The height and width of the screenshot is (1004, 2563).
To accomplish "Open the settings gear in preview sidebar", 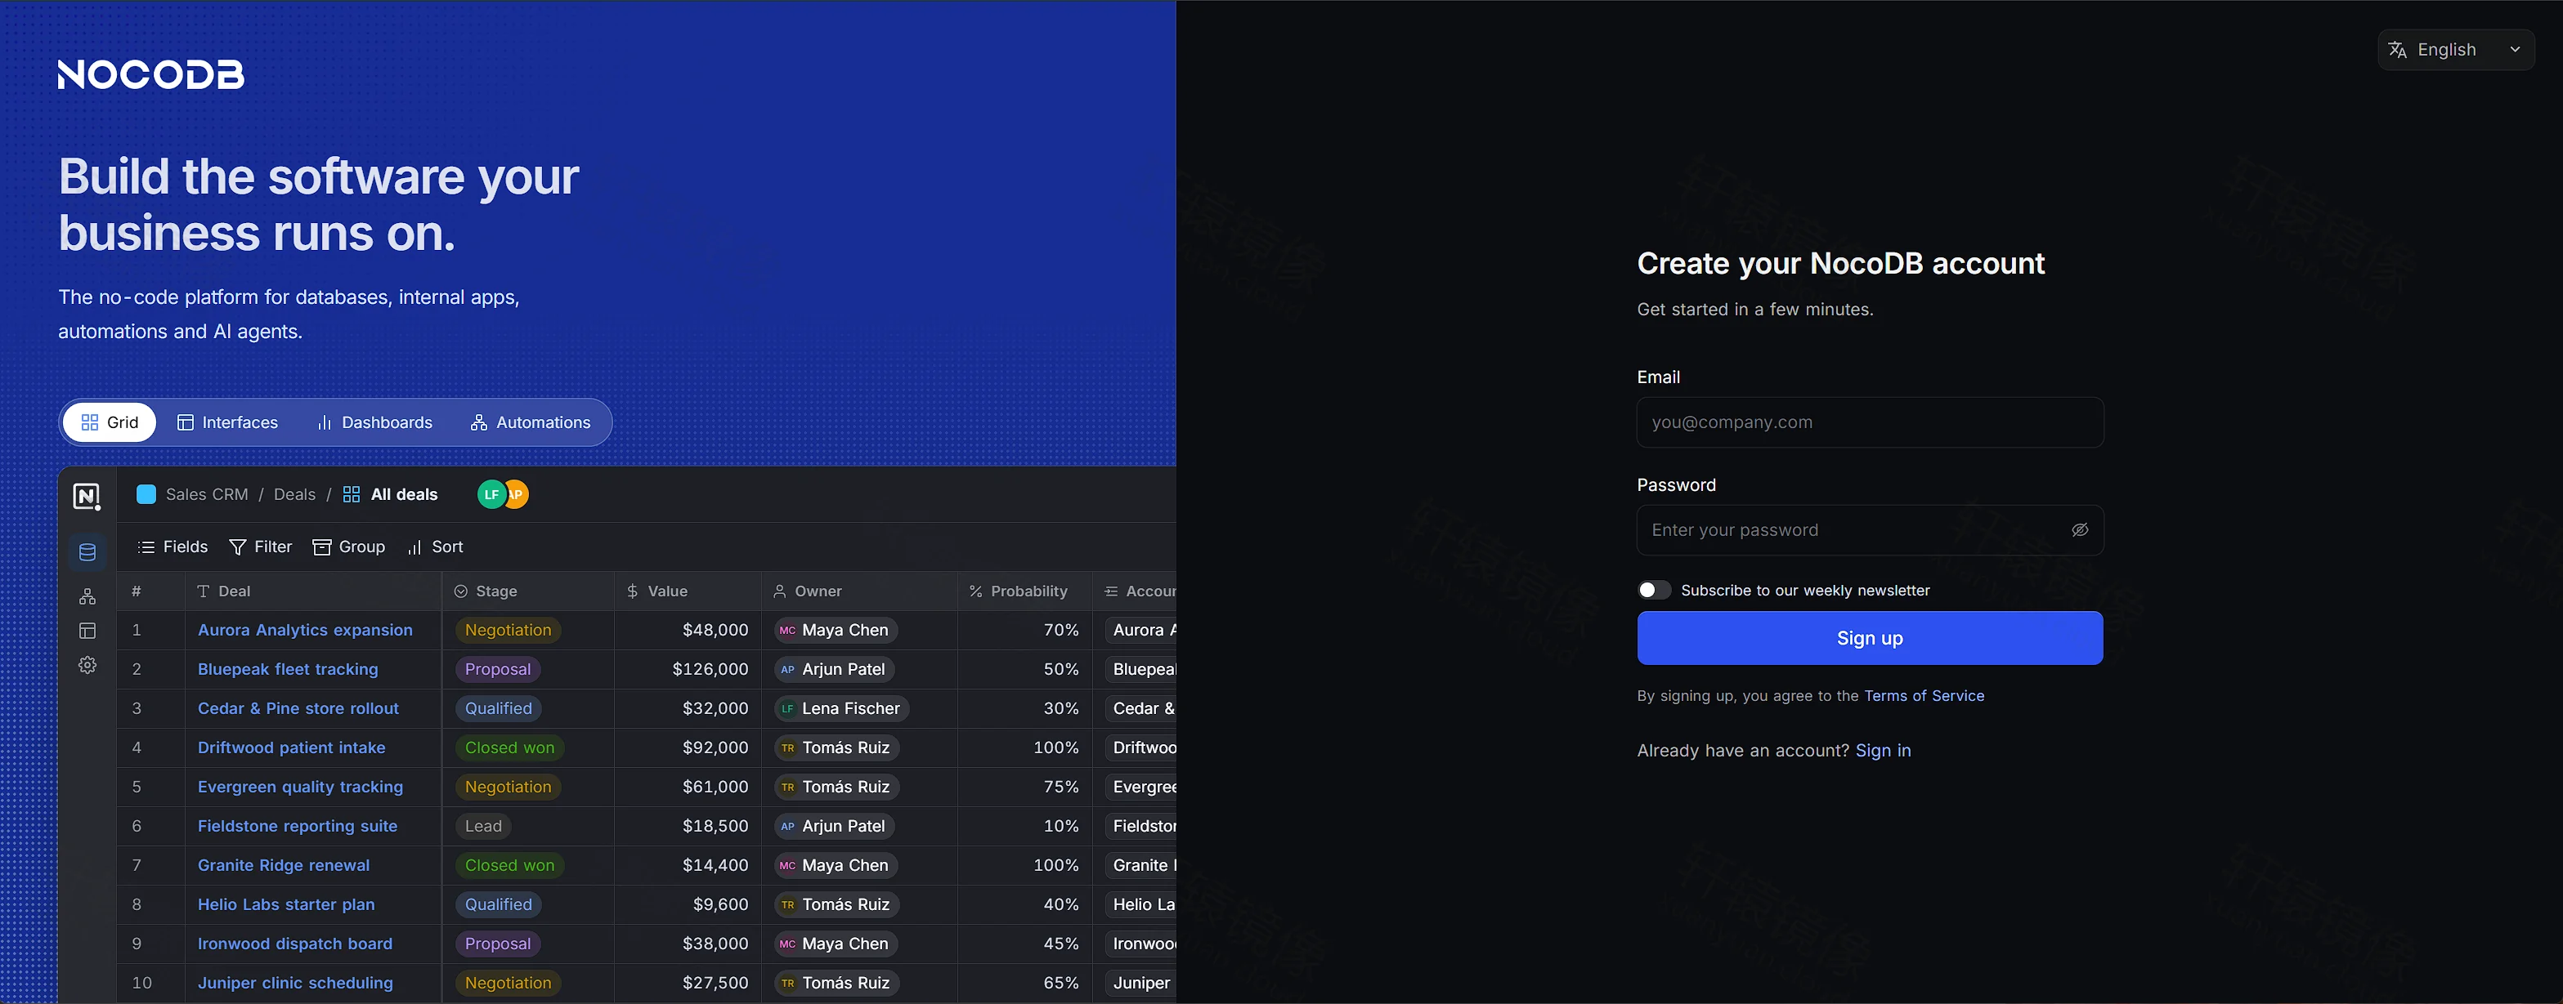I will pyautogui.click(x=87, y=665).
